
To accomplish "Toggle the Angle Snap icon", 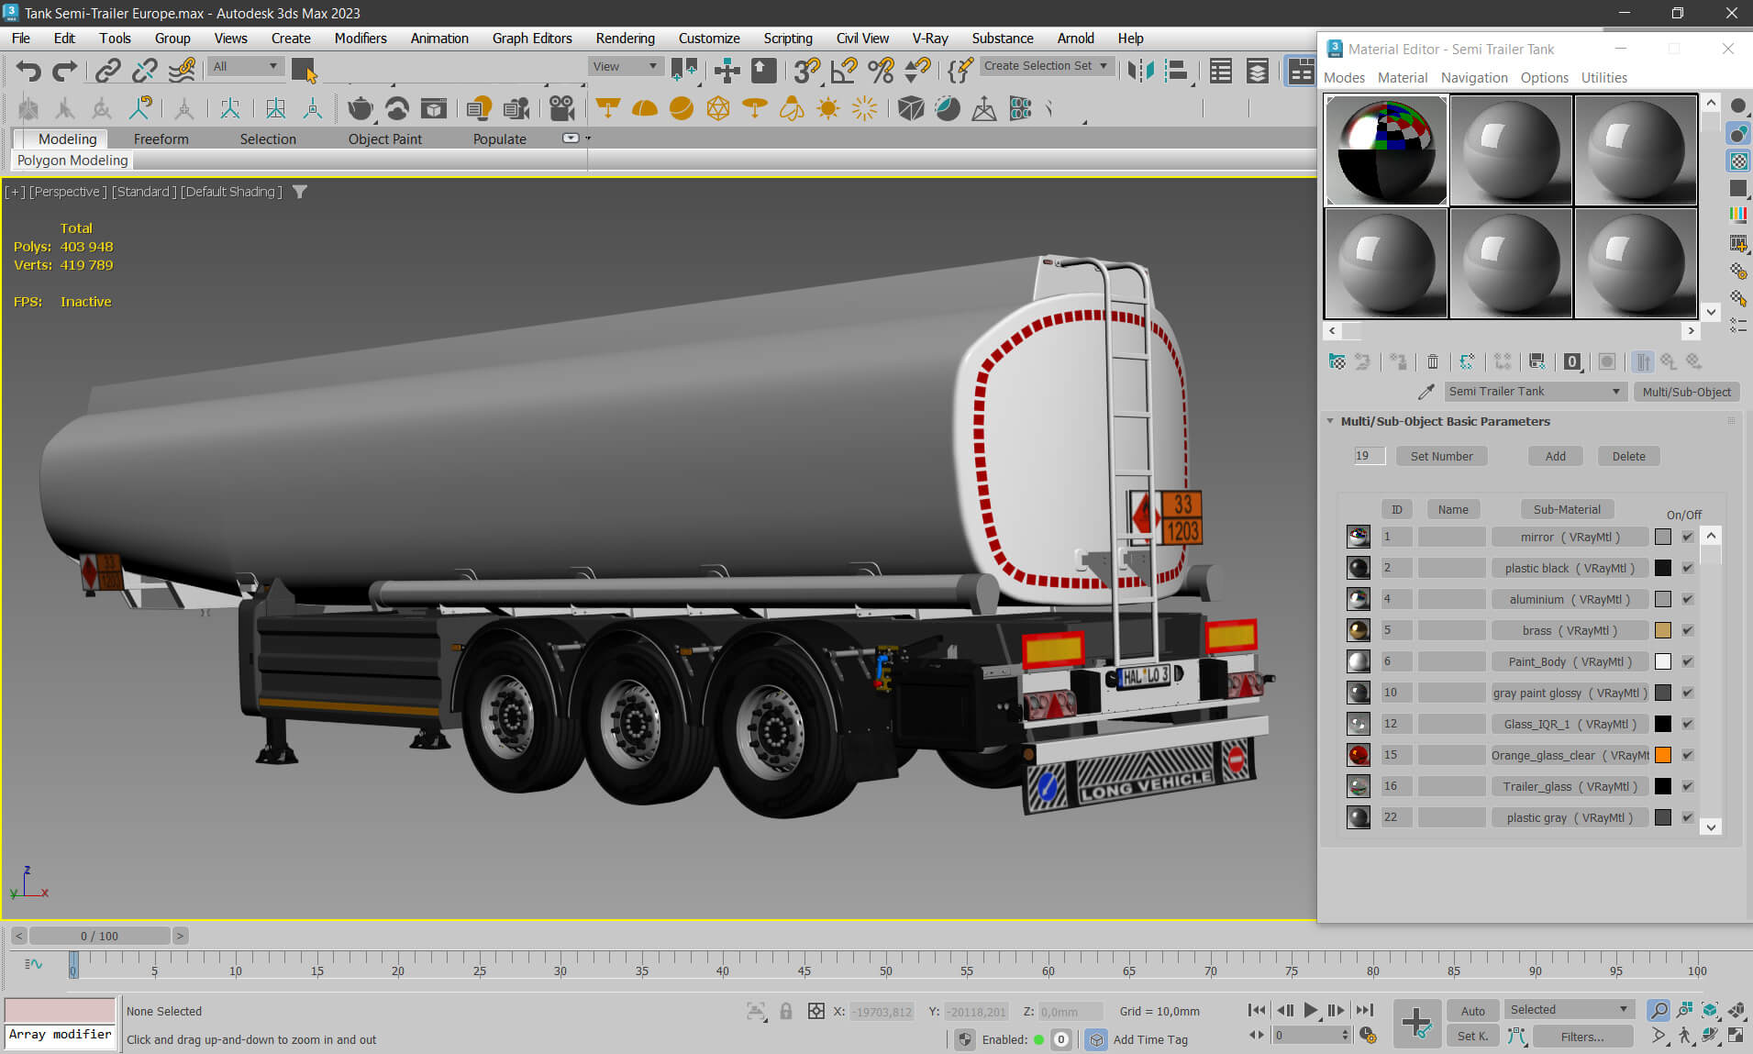I will (844, 71).
